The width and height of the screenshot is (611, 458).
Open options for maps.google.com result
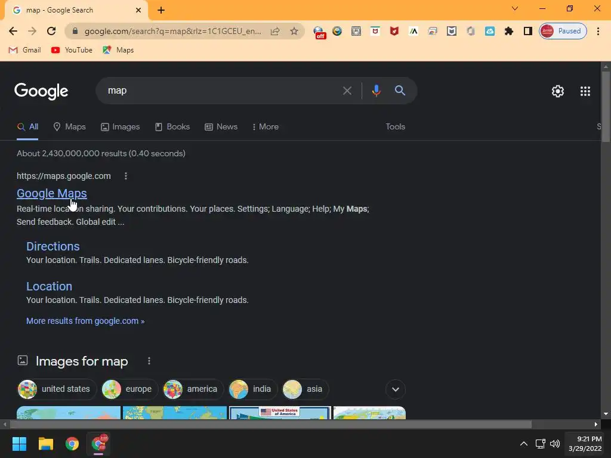(x=125, y=176)
